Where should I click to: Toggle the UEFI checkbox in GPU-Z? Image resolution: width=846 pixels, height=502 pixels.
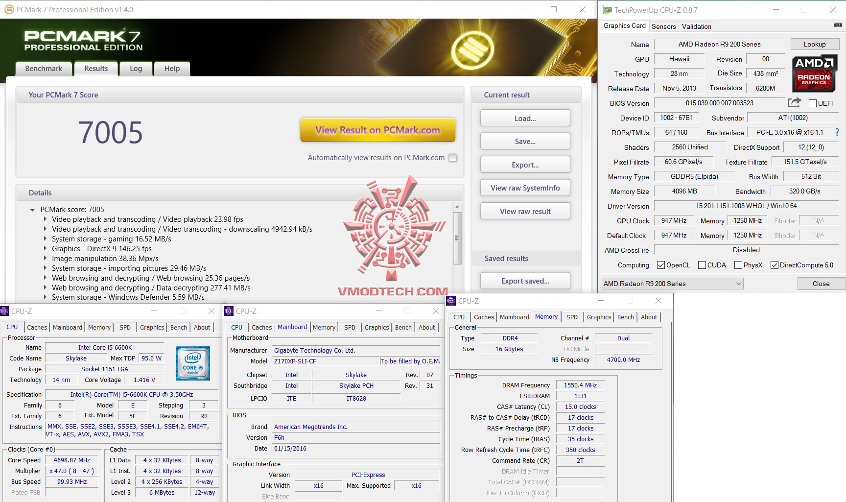pyautogui.click(x=813, y=103)
